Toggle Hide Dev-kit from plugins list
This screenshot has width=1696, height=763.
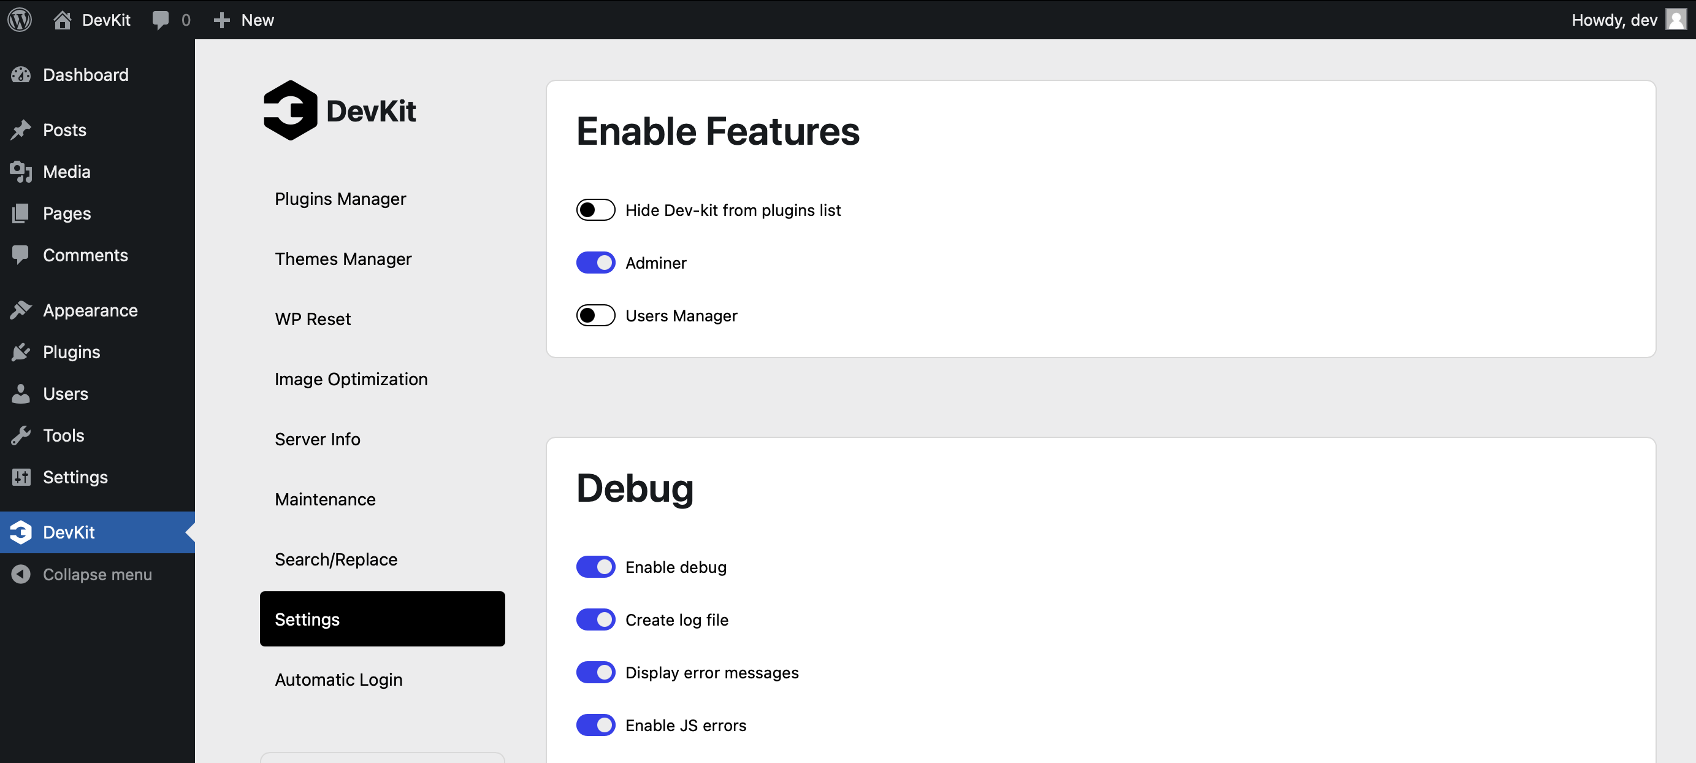pyautogui.click(x=596, y=210)
